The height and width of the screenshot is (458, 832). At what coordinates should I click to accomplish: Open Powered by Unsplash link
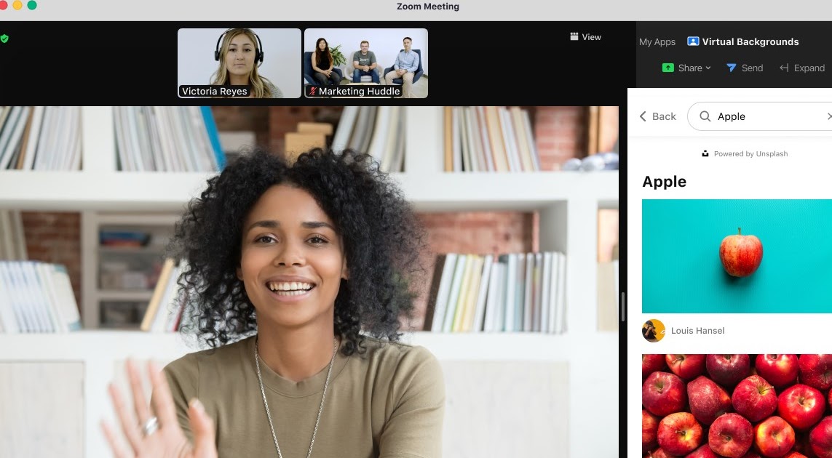coord(745,153)
